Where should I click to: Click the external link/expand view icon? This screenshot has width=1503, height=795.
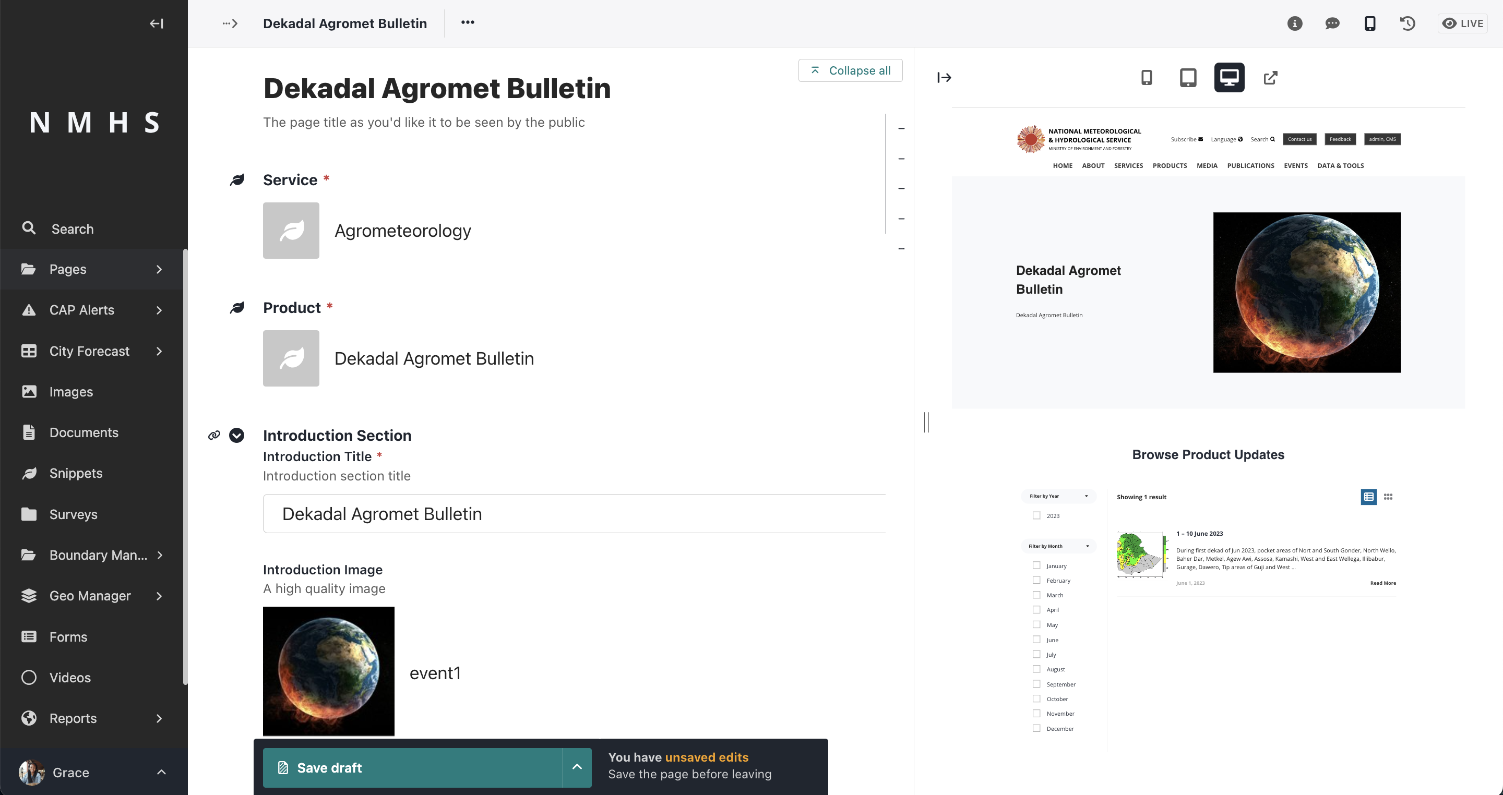click(x=1269, y=78)
